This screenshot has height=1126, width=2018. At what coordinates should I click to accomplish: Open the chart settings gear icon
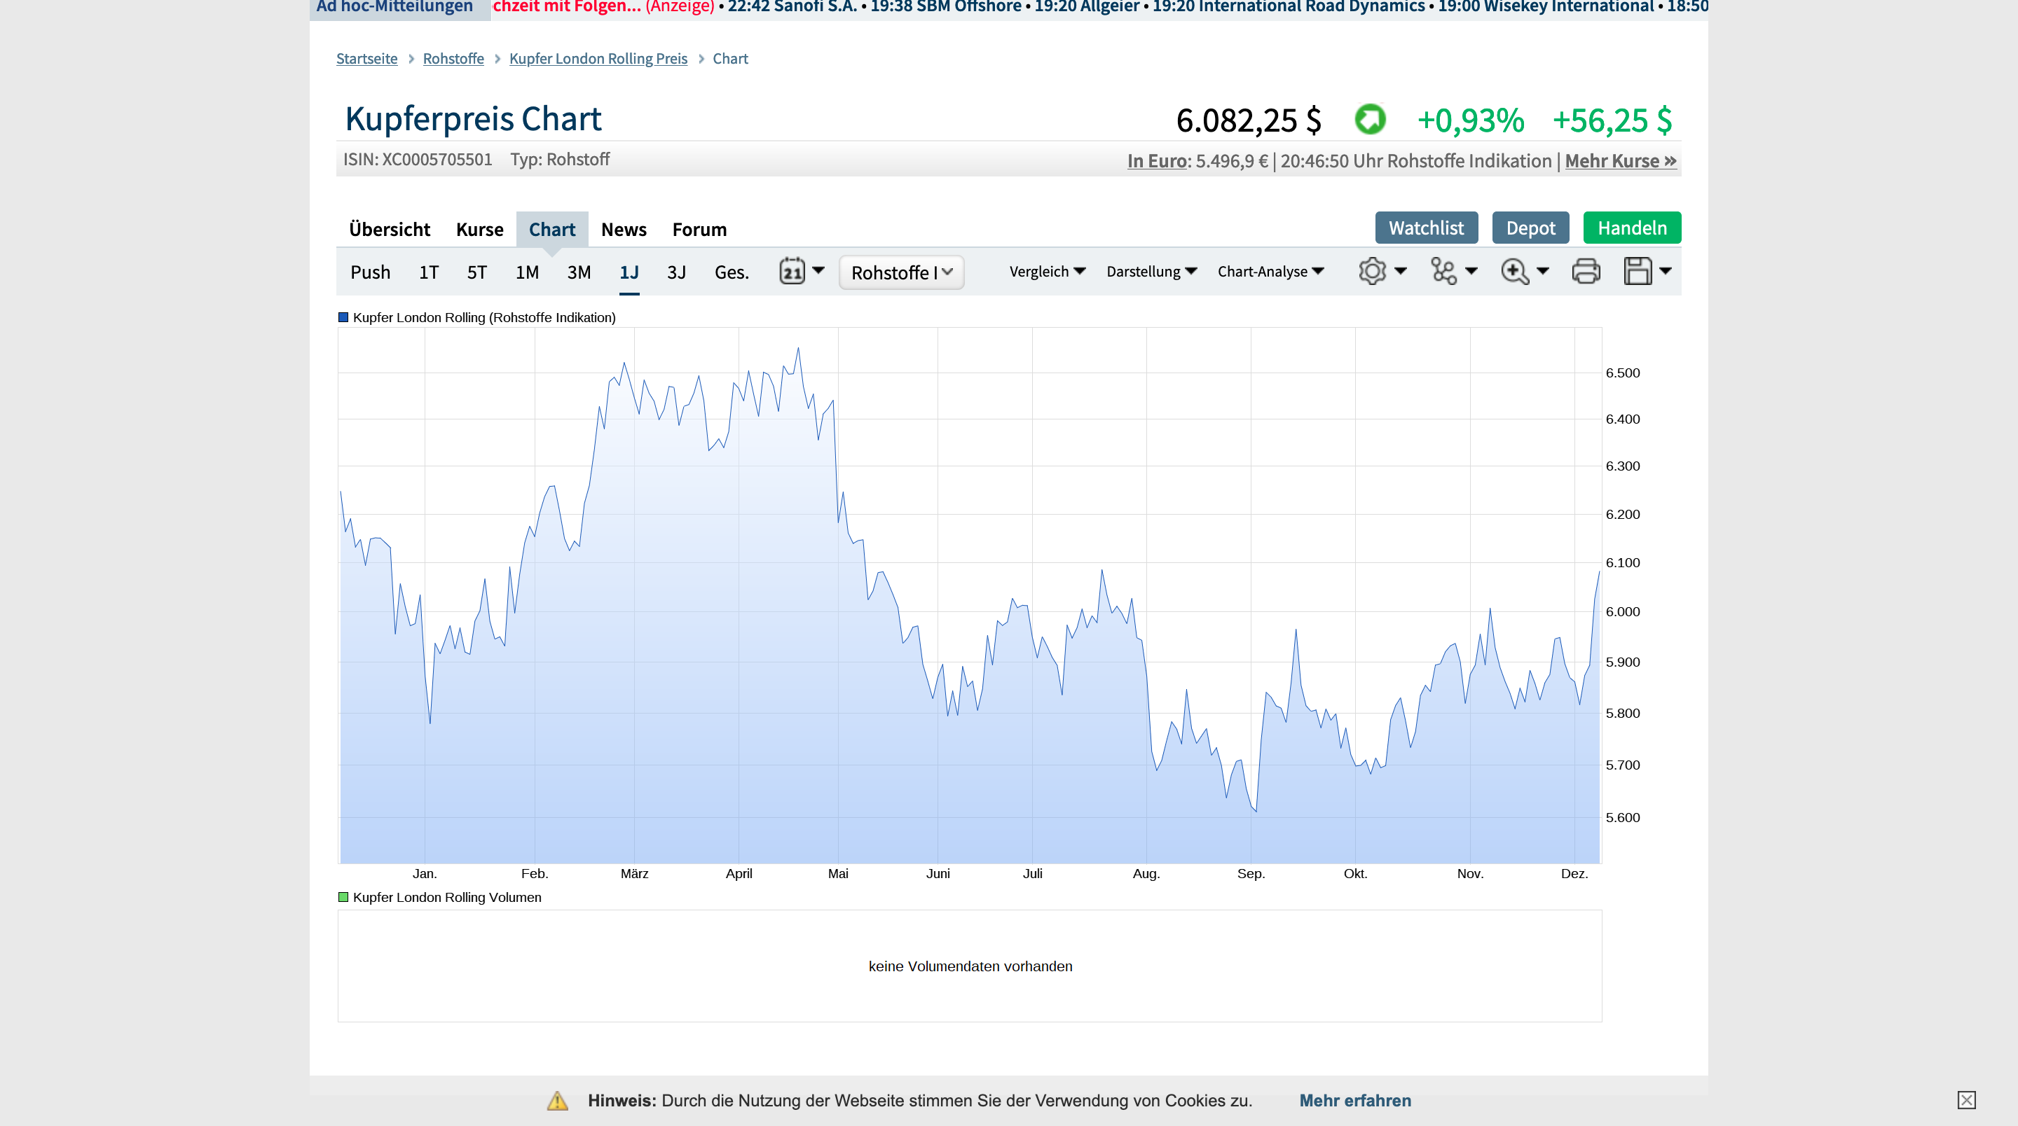(x=1373, y=272)
